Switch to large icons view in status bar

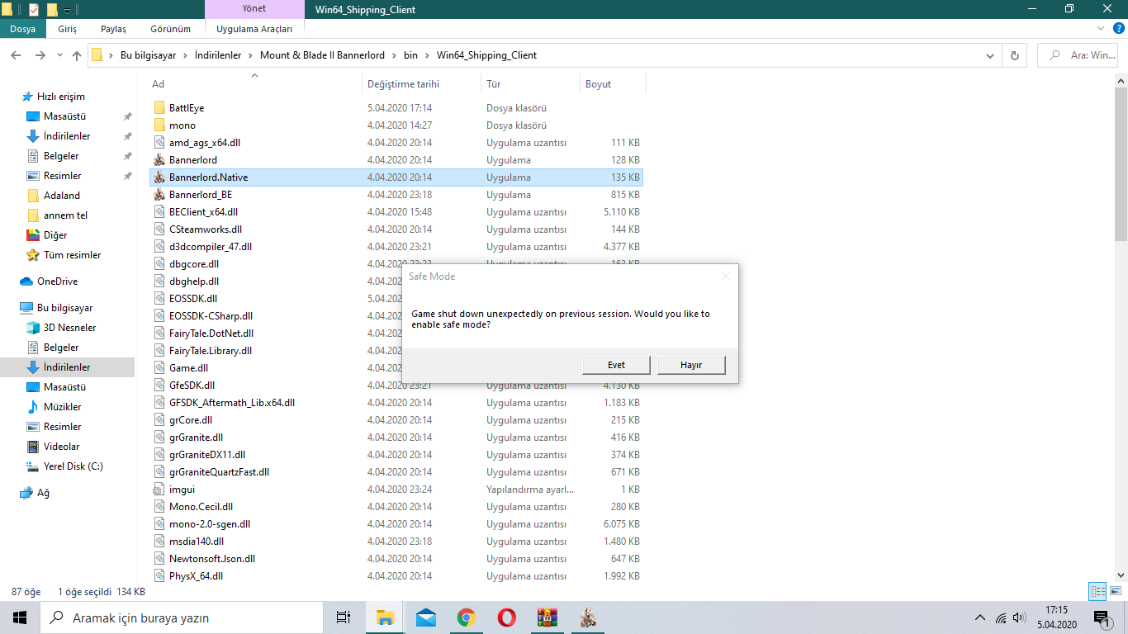(x=1116, y=591)
